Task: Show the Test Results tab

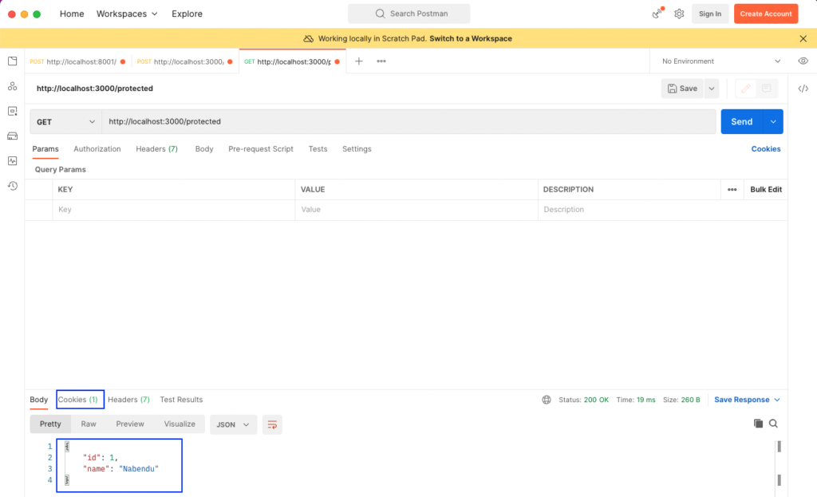Action: [181, 400]
